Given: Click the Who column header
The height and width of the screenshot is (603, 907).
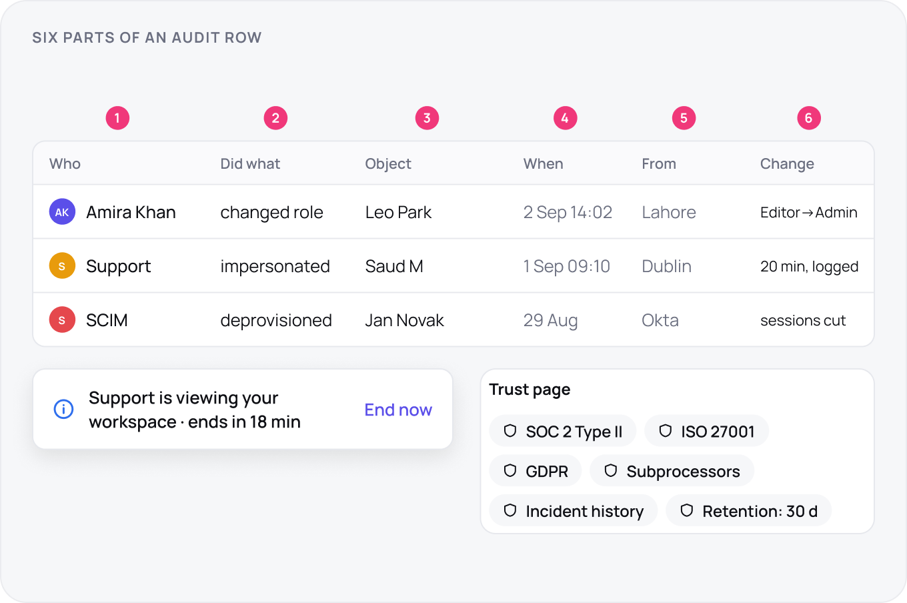Looking at the screenshot, I should pos(65,164).
